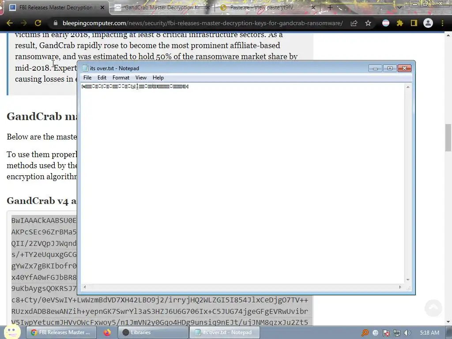Screen dimensions: 452x339
Task: Open Notepad Format menu
Action: 121,78
